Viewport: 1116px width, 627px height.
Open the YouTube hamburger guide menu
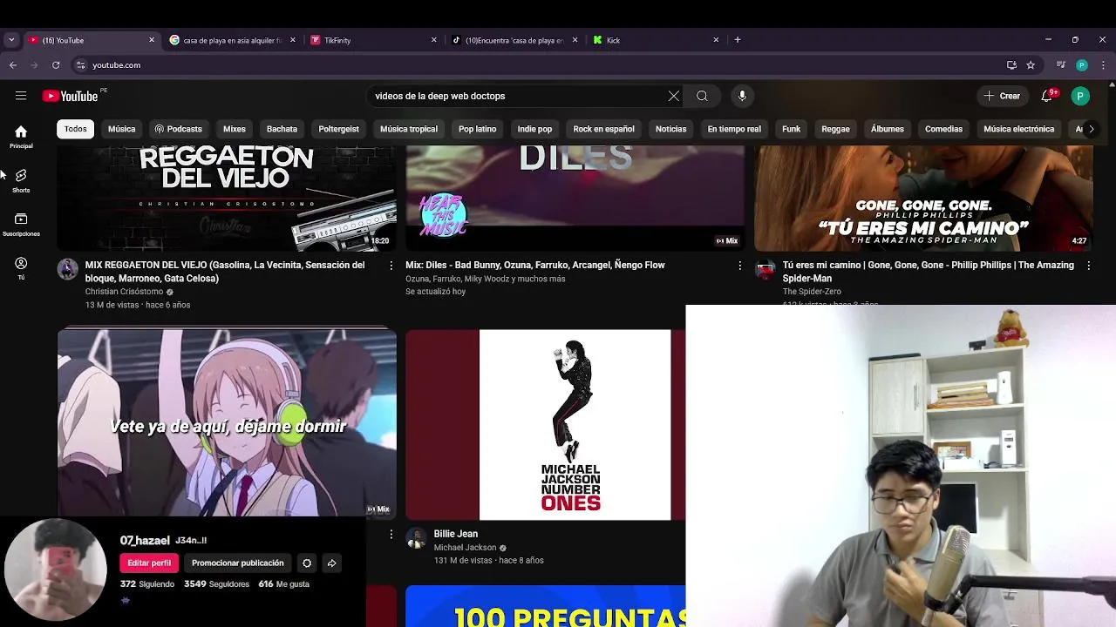click(21, 96)
